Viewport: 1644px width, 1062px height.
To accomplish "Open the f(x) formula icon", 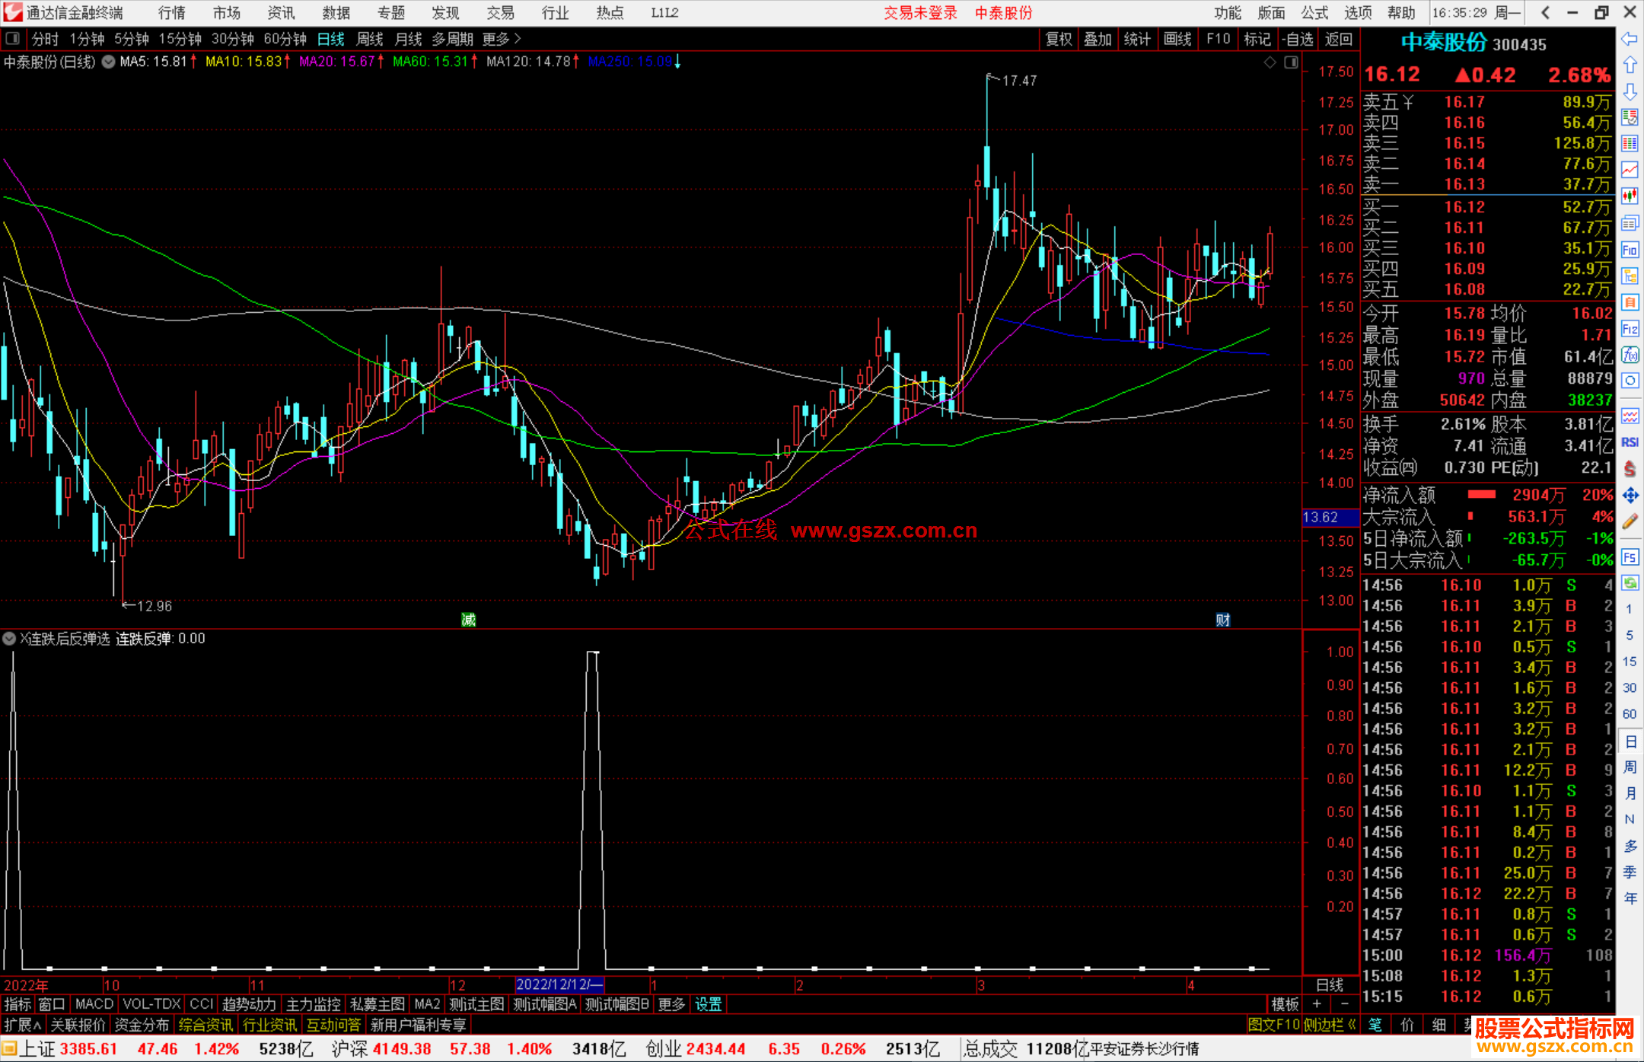I will 1630,355.
